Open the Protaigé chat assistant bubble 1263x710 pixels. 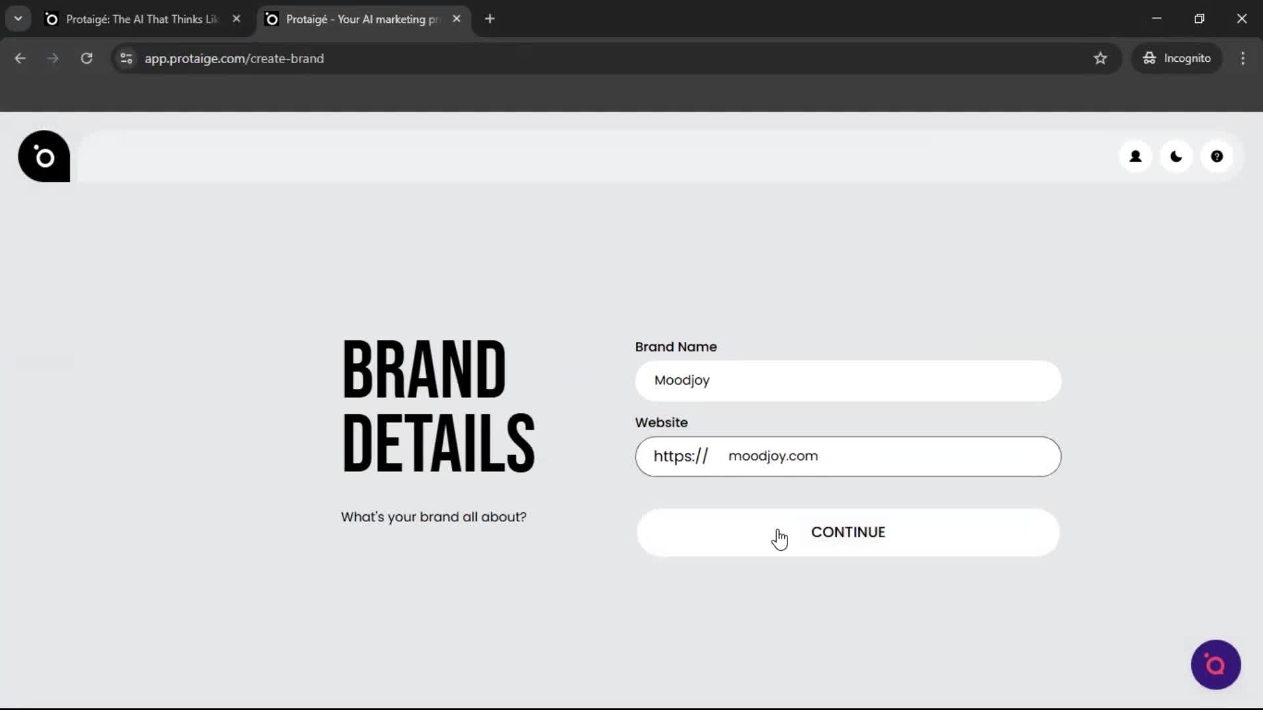[1215, 665]
